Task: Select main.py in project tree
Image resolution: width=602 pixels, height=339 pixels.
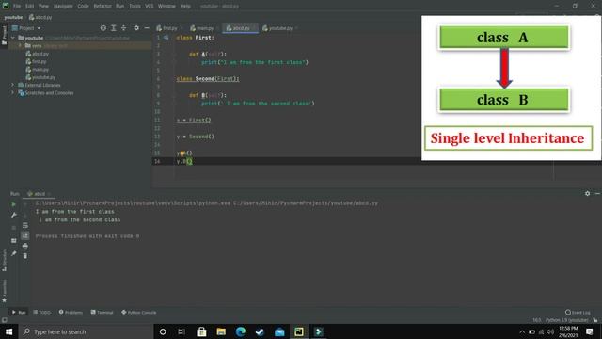Action: [38, 69]
